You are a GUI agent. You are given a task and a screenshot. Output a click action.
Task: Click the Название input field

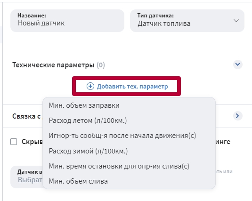tap(67, 21)
